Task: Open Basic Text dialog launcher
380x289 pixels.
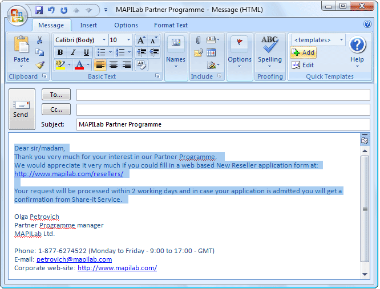Action: click(157, 76)
